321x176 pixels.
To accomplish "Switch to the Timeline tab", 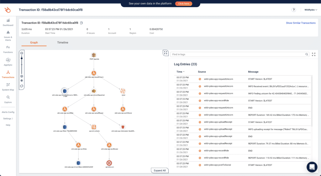I will pyautogui.click(x=63, y=43).
